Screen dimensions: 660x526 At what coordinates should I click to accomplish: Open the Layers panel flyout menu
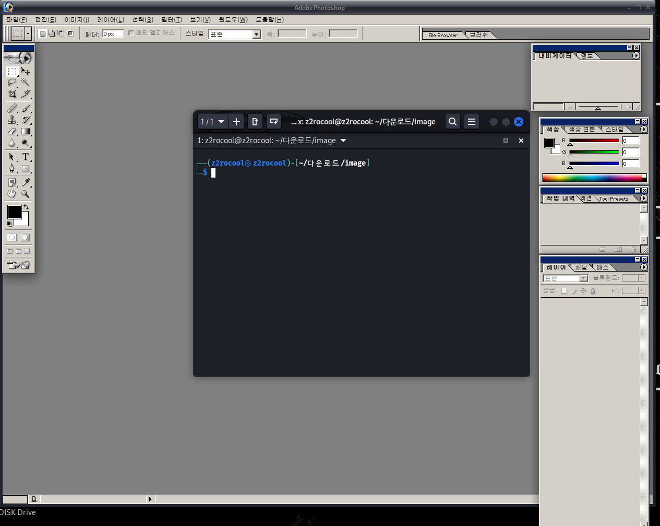pos(644,267)
